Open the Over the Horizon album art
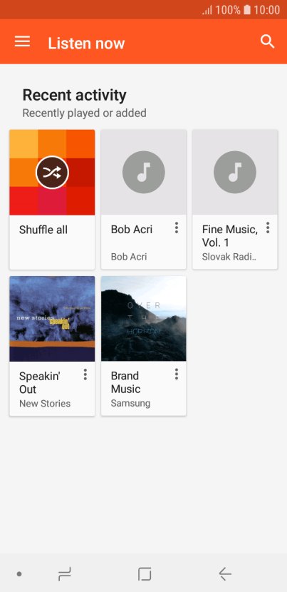This screenshot has height=592, width=287. coord(144,319)
